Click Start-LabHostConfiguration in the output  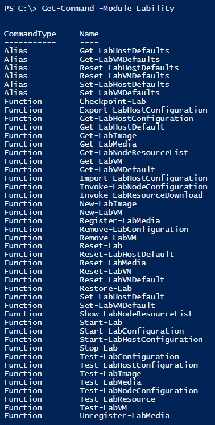point(141,339)
